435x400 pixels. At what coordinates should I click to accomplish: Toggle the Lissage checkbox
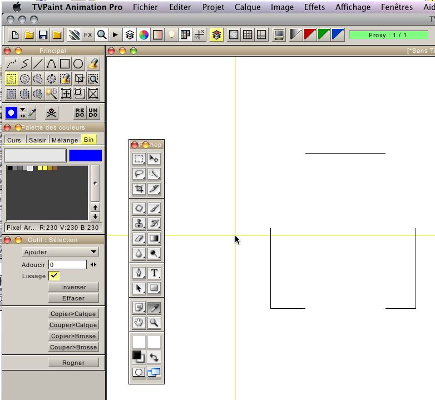54,276
